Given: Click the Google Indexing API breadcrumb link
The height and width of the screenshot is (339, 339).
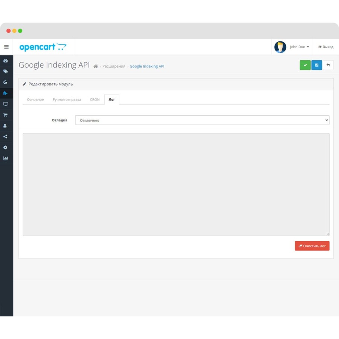Looking at the screenshot, I should [147, 66].
